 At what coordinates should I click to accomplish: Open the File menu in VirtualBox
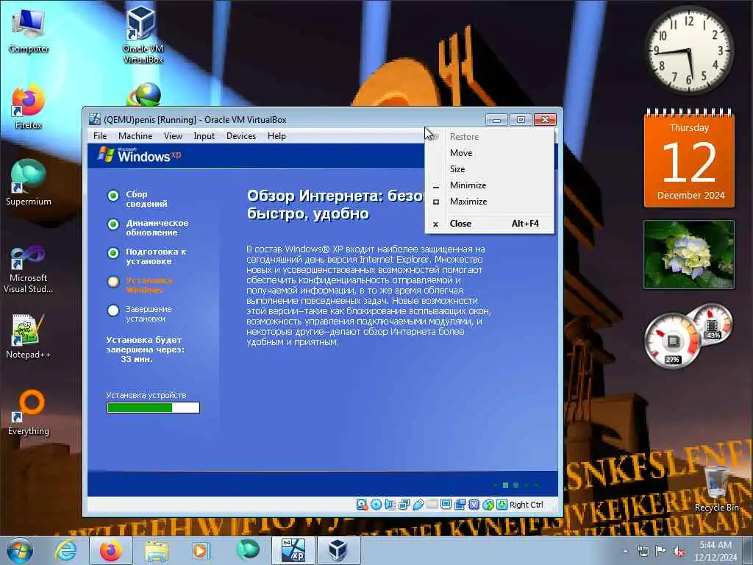pyautogui.click(x=100, y=136)
